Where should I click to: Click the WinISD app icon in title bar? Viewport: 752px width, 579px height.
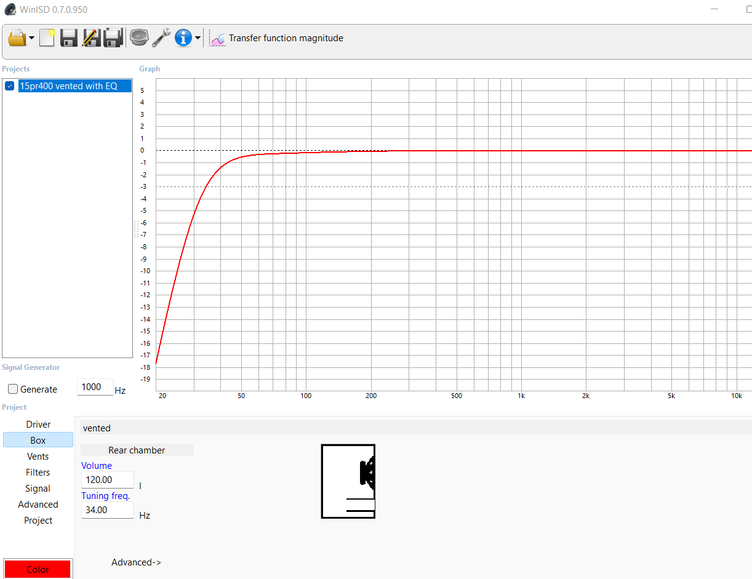pyautogui.click(x=10, y=9)
